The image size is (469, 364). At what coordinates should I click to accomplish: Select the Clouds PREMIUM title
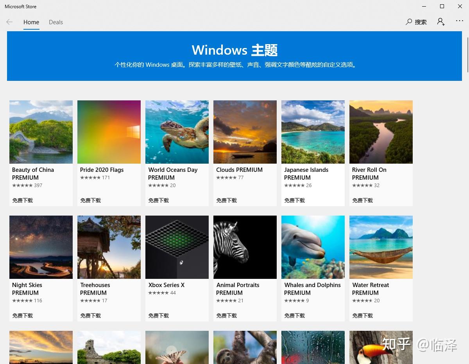[240, 170]
